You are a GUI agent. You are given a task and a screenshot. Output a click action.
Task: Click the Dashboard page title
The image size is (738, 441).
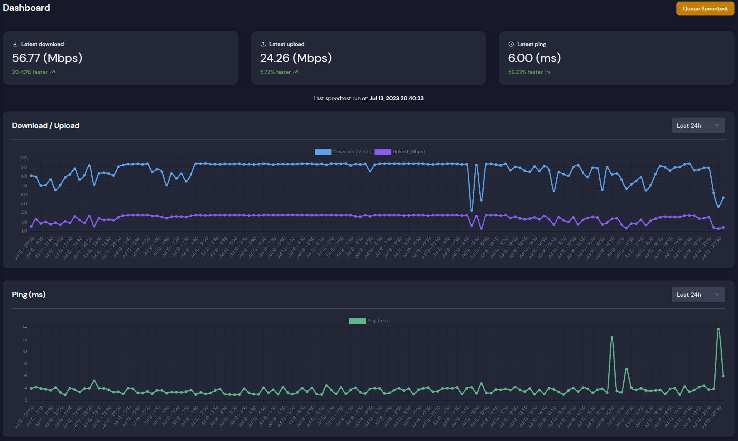(26, 8)
